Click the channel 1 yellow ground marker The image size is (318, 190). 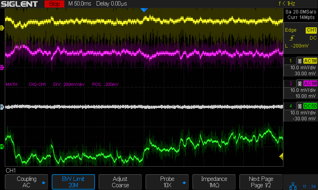click(2, 28)
